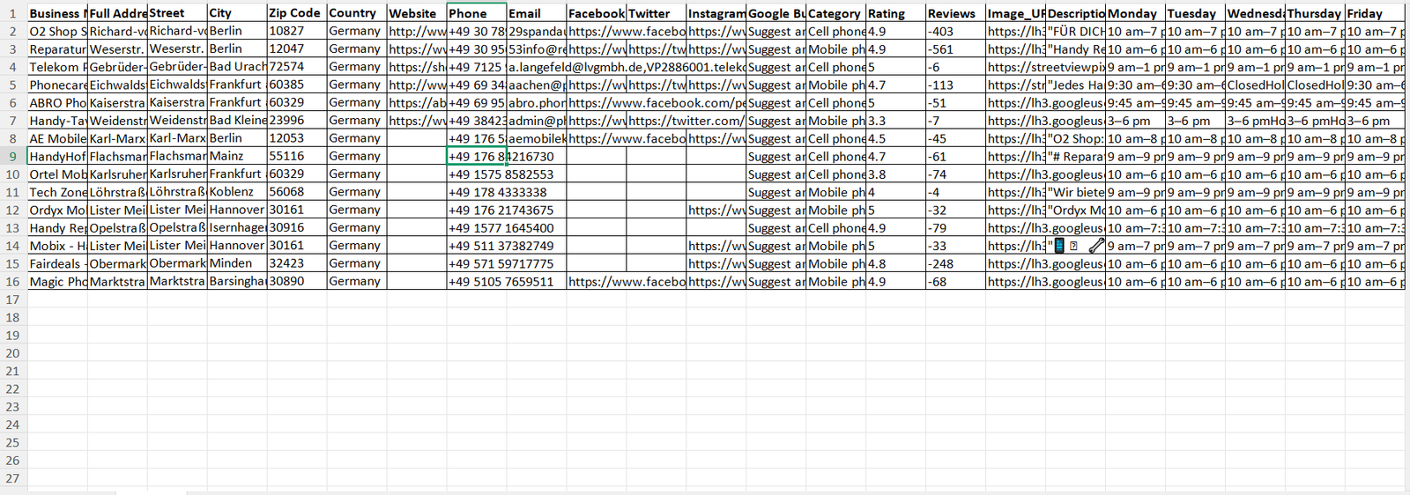
Task: Select reviews cell '-561'
Action: (955, 49)
